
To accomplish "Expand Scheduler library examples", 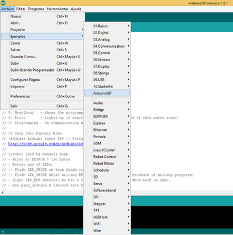I will click(x=107, y=170).
